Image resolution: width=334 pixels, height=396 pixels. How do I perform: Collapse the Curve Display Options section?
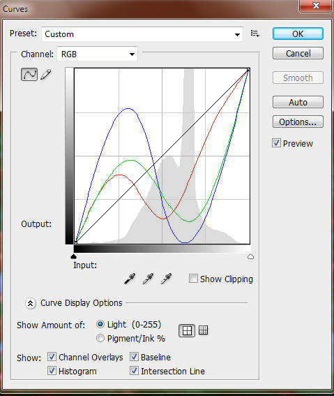click(x=31, y=303)
